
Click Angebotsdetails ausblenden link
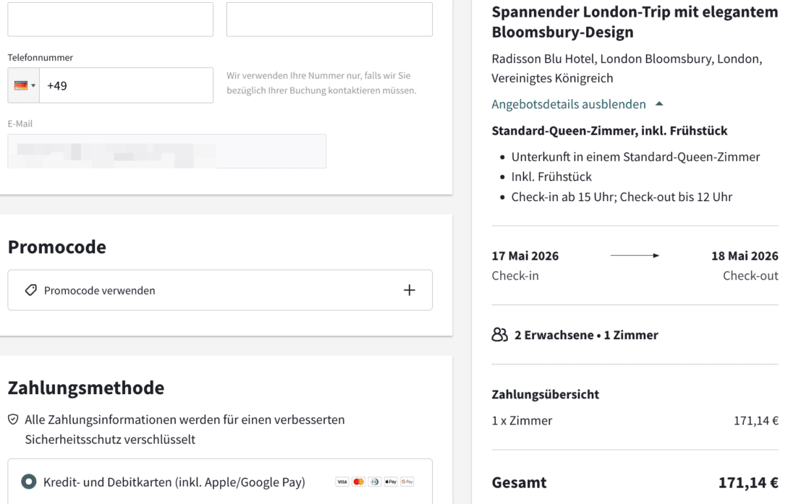point(569,104)
